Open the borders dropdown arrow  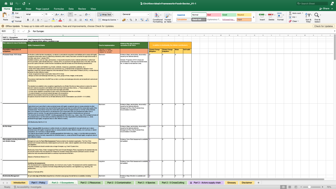coord(49,20)
